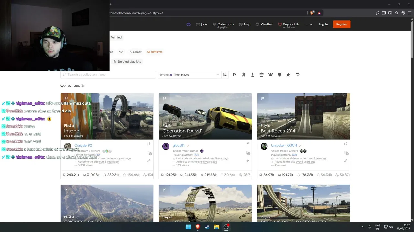Expand the more options chevron in header
The image size is (414, 232).
click(x=311, y=24)
